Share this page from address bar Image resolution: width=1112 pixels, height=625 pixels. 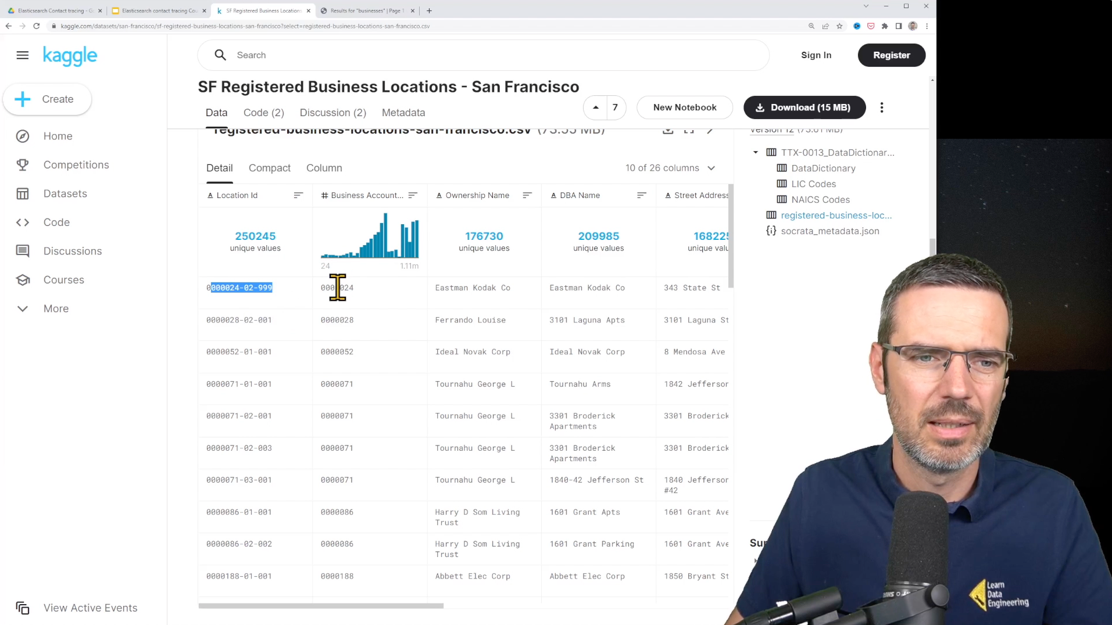pyautogui.click(x=825, y=26)
